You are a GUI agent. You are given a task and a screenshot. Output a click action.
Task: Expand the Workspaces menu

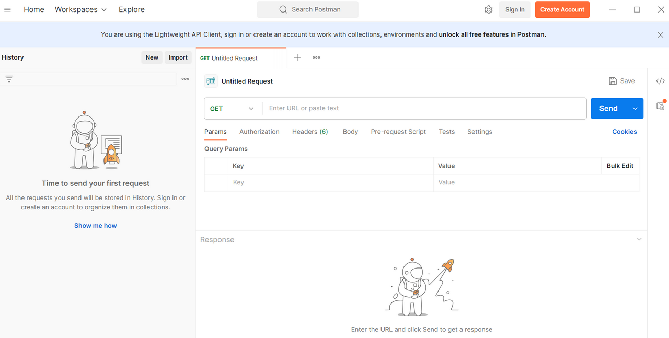80,9
